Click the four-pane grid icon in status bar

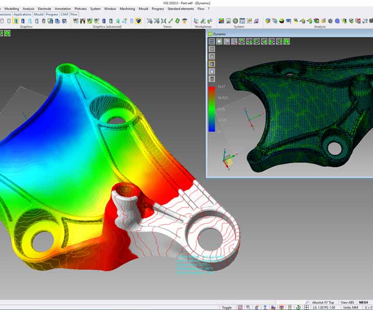click(306, 307)
